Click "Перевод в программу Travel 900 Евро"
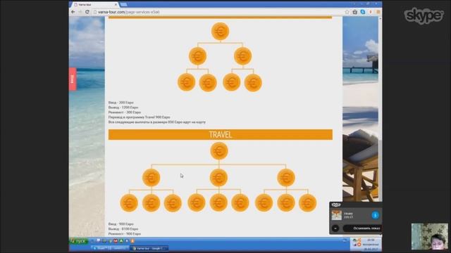This screenshot has width=451, height=253. point(140,117)
